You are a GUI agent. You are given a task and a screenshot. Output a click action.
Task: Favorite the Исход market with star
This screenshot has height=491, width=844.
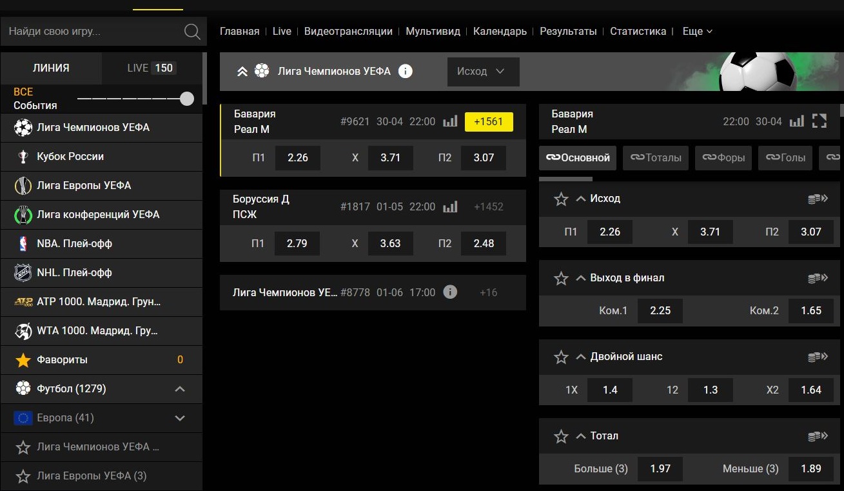tap(561, 199)
